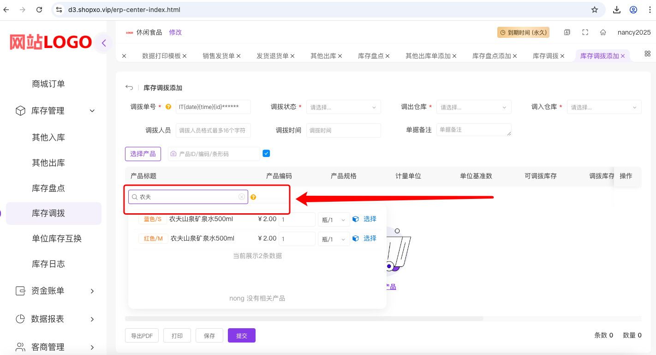Click the font size icon in header
This screenshot has height=355, width=656.
tap(567, 32)
